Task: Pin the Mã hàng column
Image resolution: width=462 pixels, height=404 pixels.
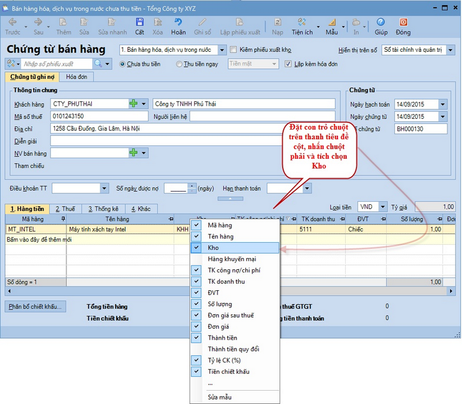Action: tap(63, 219)
